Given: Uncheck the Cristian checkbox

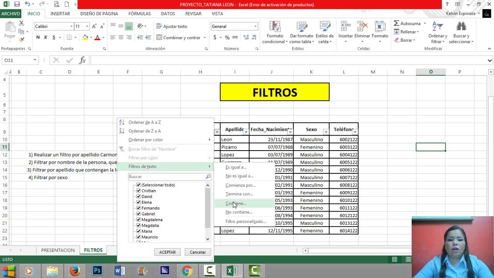Looking at the screenshot, I should coord(139,191).
